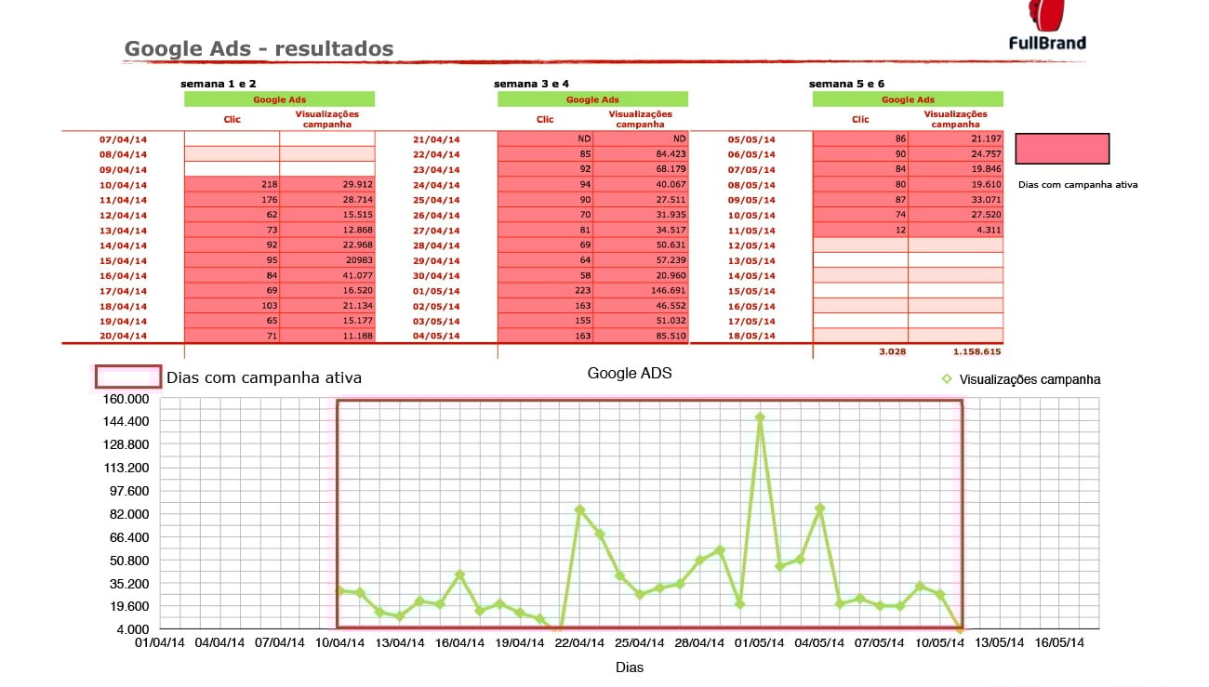1209x687 pixels.
Task: Select the views value 29.912
Action: click(356, 185)
